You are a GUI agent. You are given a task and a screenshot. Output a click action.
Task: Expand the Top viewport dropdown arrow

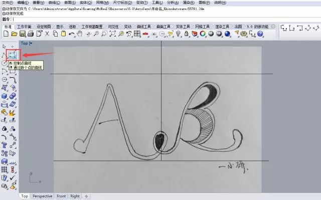click(x=31, y=43)
